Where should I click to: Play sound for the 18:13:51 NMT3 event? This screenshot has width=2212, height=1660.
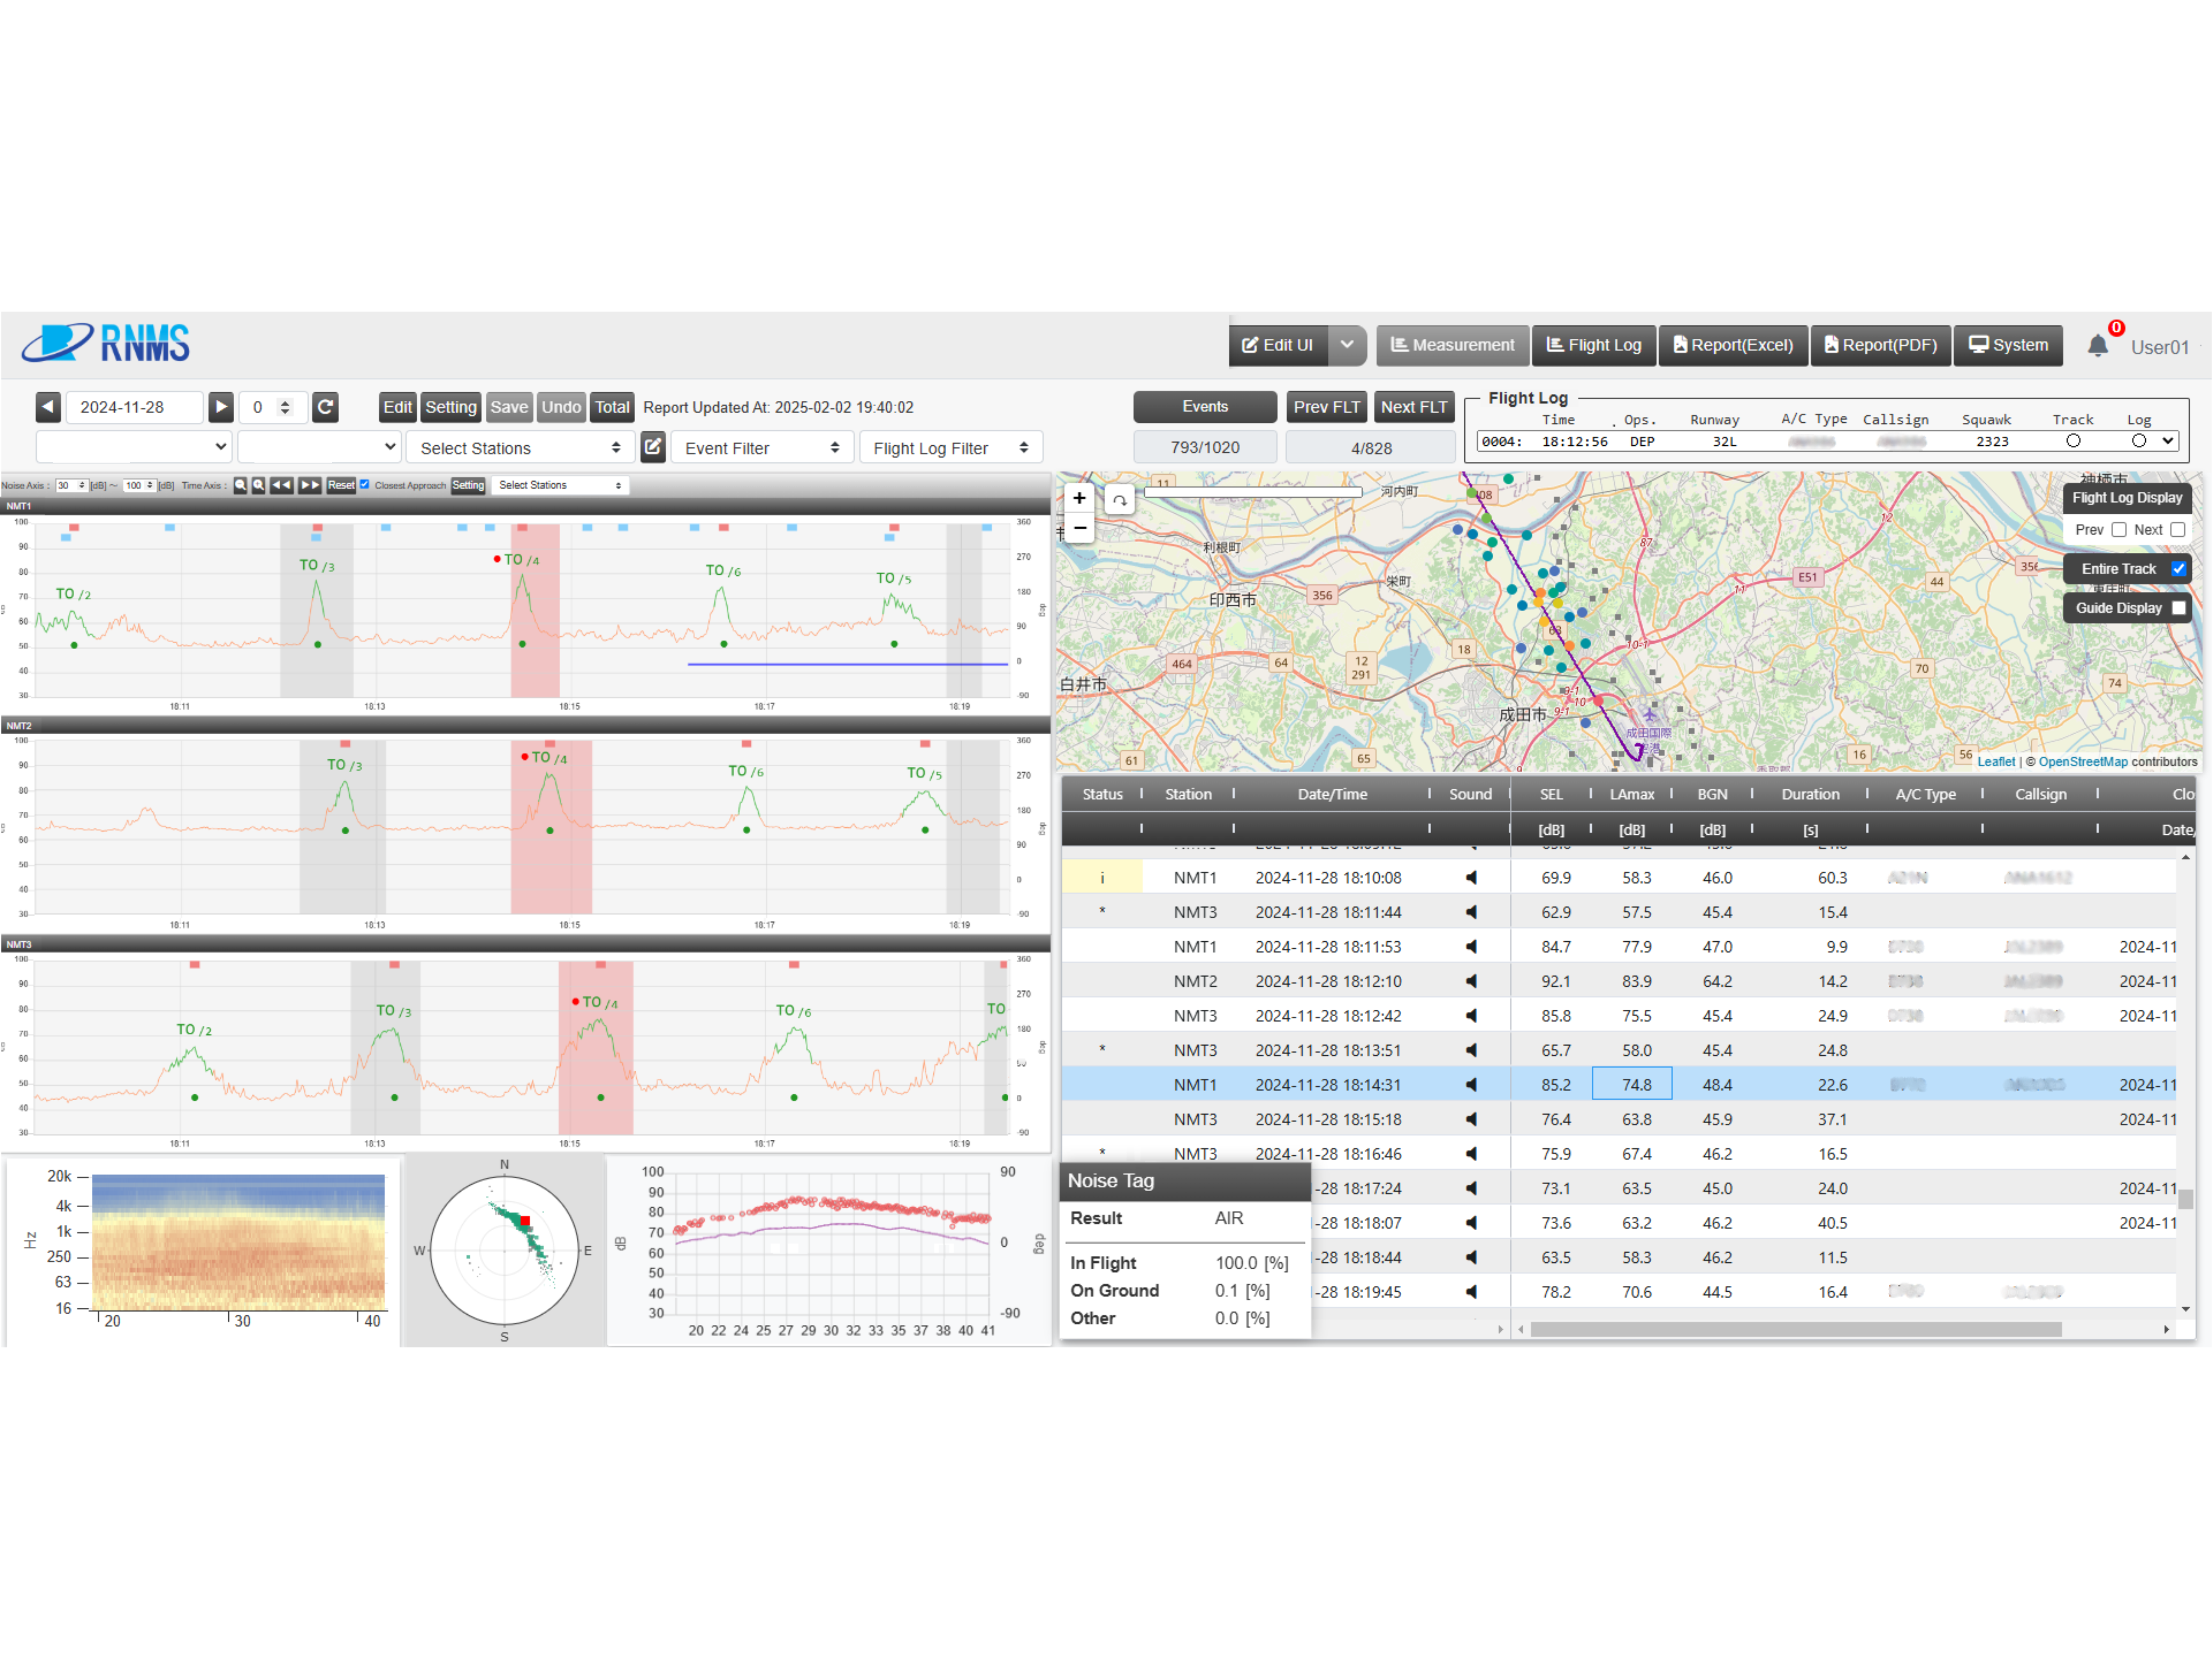[x=1471, y=1050]
